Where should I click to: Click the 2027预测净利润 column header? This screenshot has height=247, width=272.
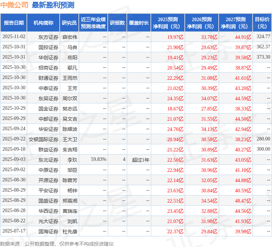pyautogui.click(x=236, y=23)
